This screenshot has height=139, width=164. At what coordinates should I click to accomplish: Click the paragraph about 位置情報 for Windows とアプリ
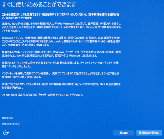pos(61,41)
